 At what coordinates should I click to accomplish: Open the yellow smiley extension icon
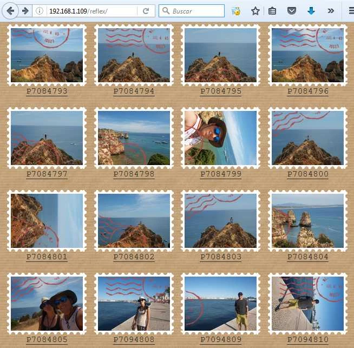[235, 11]
